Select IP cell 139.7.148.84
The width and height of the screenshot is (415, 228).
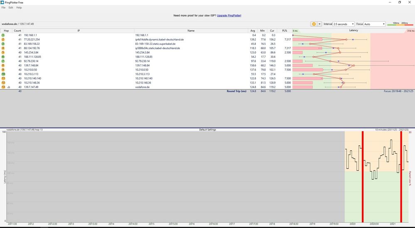(31, 65)
